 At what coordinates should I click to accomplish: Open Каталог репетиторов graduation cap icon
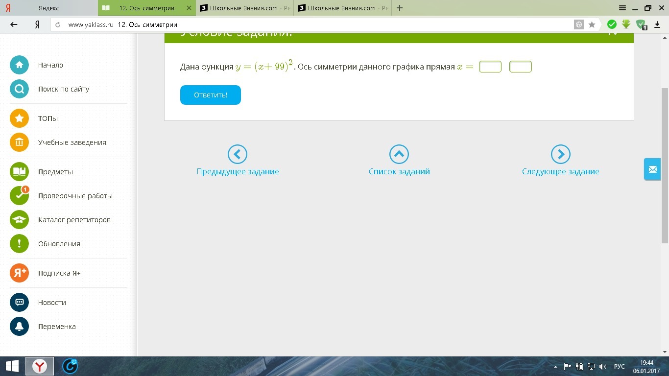[20, 220]
